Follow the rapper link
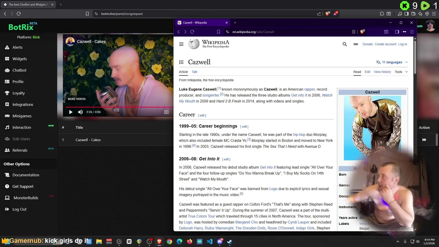 309,89
